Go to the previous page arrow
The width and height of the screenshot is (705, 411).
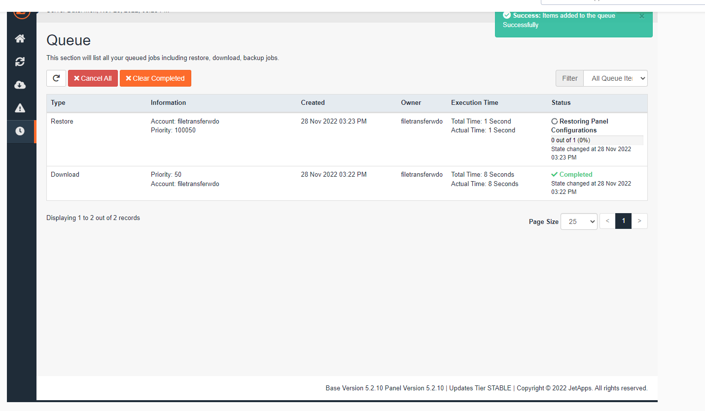(607, 221)
